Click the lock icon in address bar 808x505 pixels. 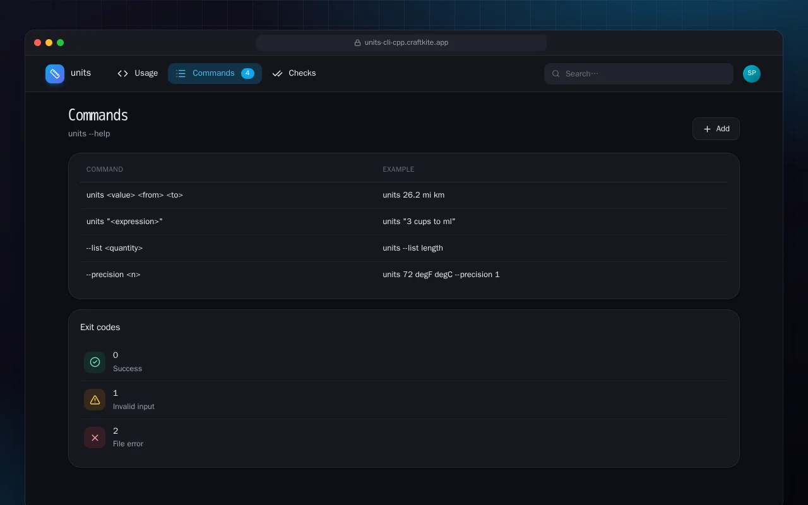click(x=357, y=43)
